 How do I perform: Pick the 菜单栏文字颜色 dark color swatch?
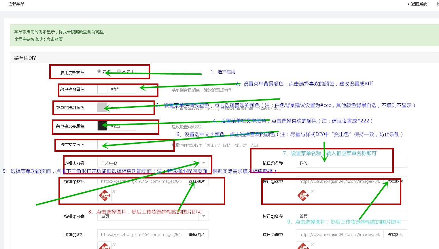tap(102, 126)
